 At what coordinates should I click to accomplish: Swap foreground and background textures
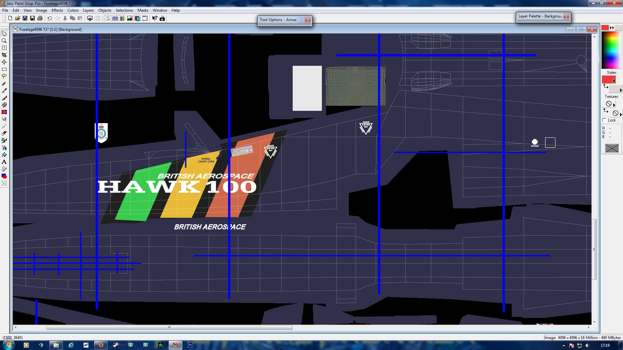pos(605,111)
